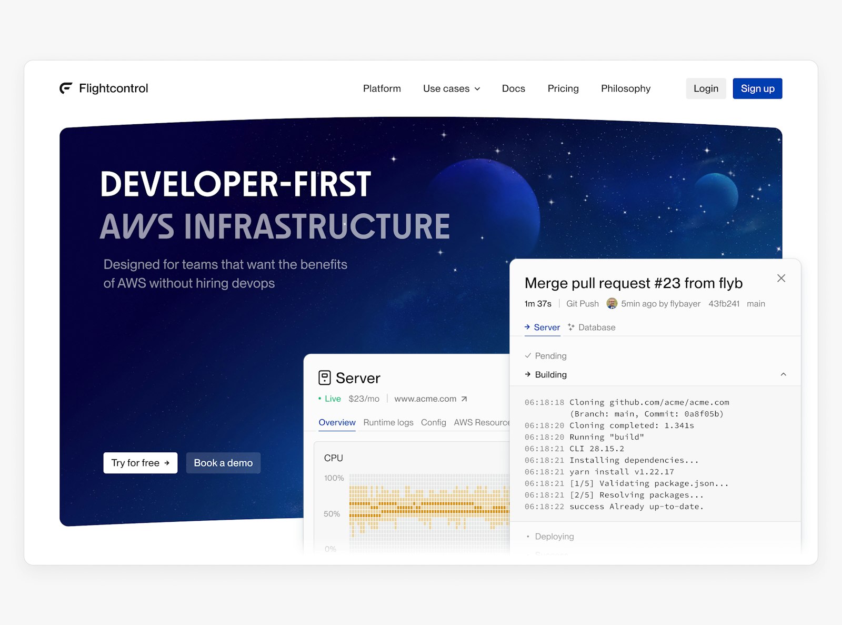Click the Live status indicator
The height and width of the screenshot is (625, 842).
[329, 399]
